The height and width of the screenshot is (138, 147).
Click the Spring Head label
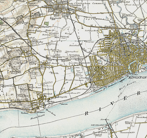click(73, 51)
